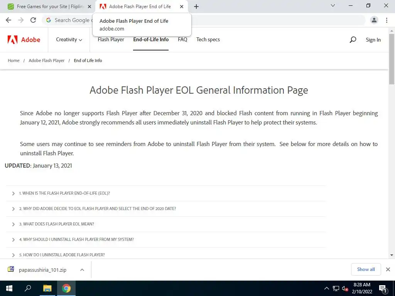The width and height of the screenshot is (395, 296).
Task: Reload the page with the refresh icon
Action: click(33, 20)
